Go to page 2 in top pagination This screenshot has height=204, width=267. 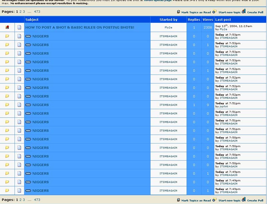pos(20,12)
